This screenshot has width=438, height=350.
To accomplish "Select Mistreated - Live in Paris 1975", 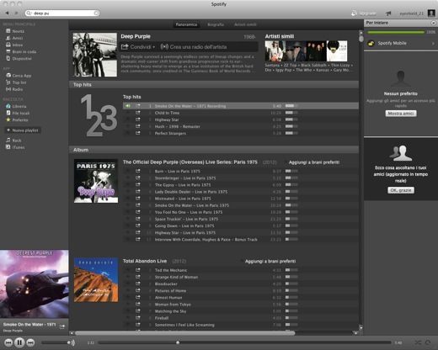I will (241, 199).
